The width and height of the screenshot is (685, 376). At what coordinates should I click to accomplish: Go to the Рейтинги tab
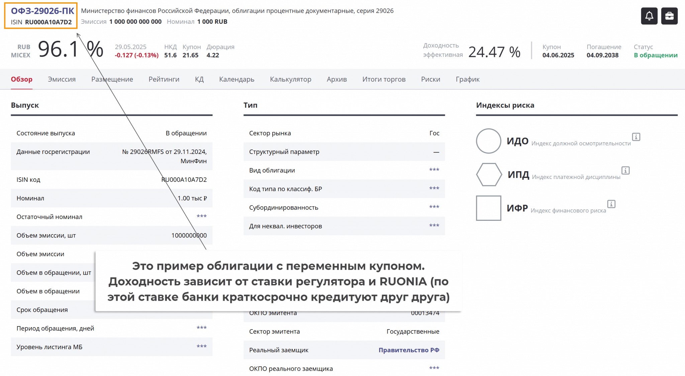click(x=164, y=79)
